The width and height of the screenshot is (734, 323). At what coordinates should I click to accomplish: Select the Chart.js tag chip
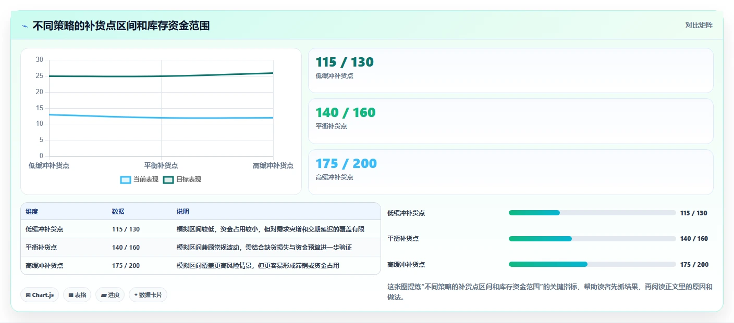(40, 295)
